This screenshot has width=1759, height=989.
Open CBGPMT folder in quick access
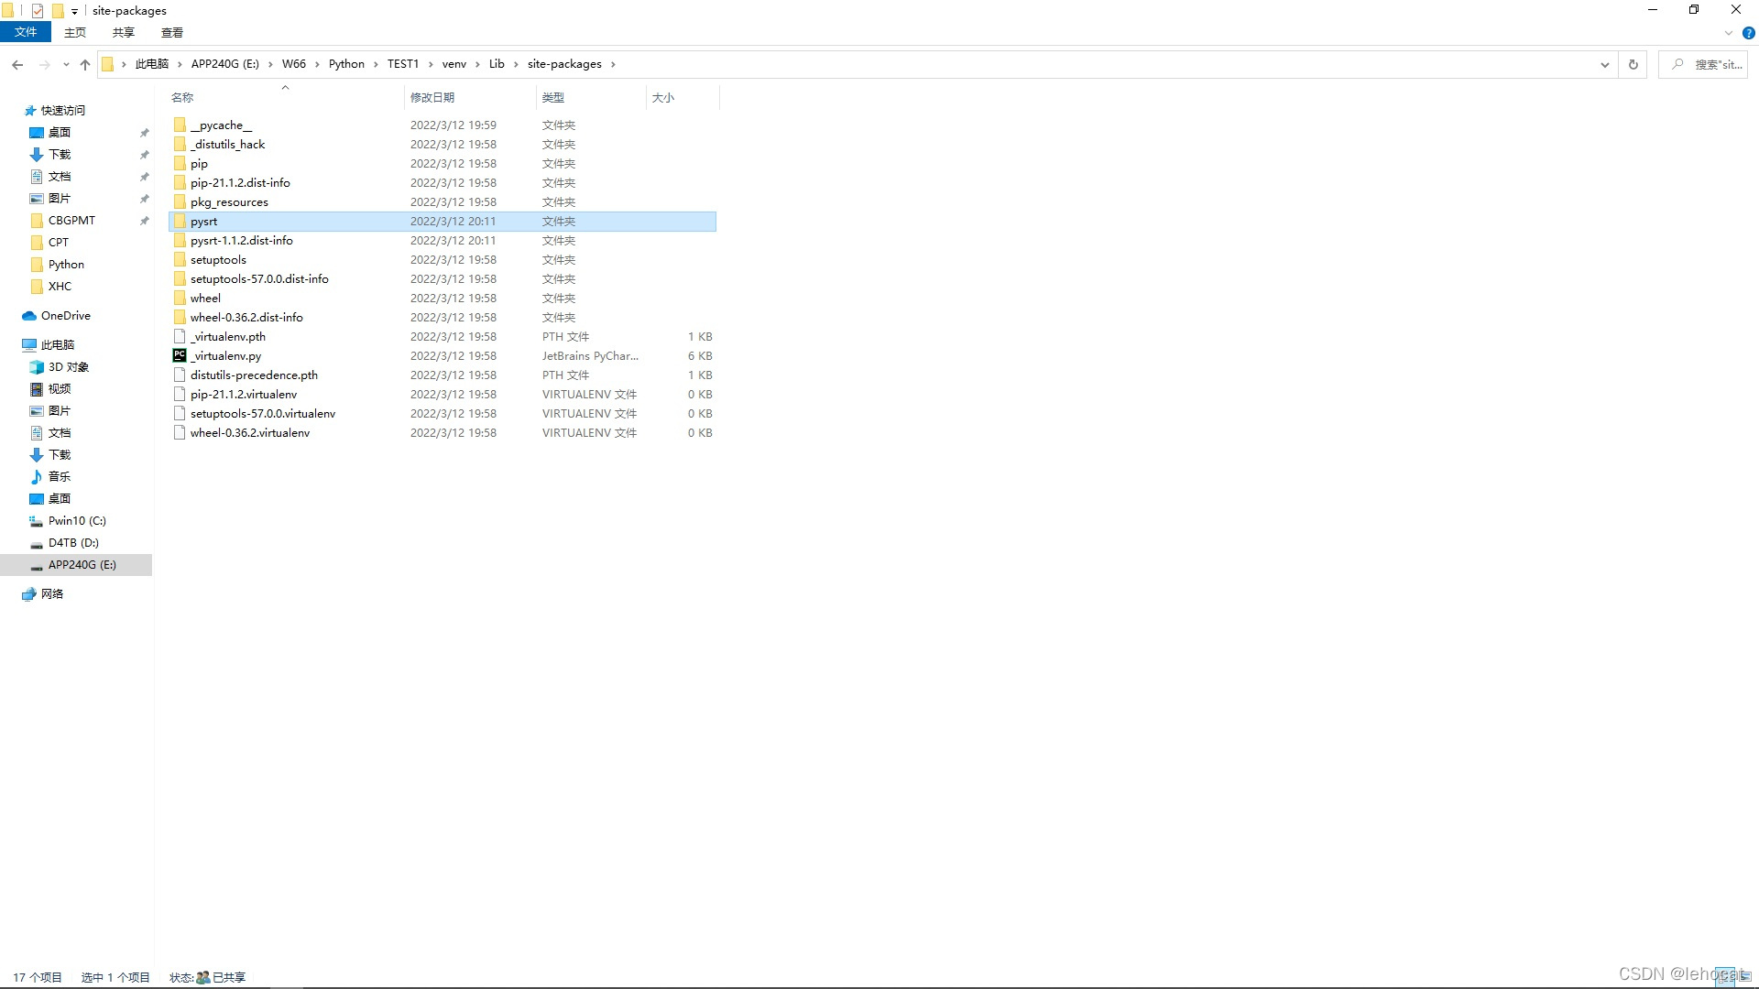pyautogui.click(x=71, y=221)
